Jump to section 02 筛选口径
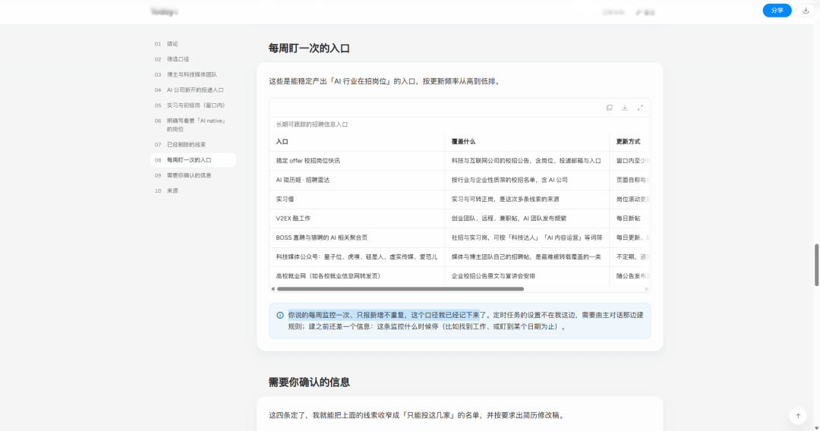The width and height of the screenshot is (820, 431). [193, 59]
